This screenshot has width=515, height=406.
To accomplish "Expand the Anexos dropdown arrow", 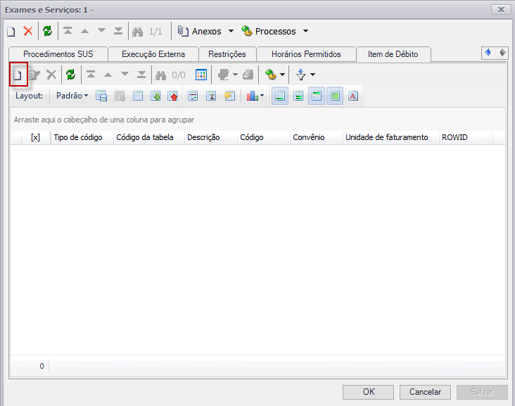I will 231,31.
